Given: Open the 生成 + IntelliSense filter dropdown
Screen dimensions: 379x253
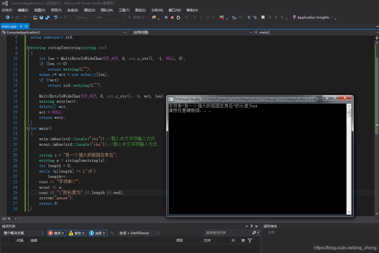Looking at the screenshot, I should click(x=158, y=233).
